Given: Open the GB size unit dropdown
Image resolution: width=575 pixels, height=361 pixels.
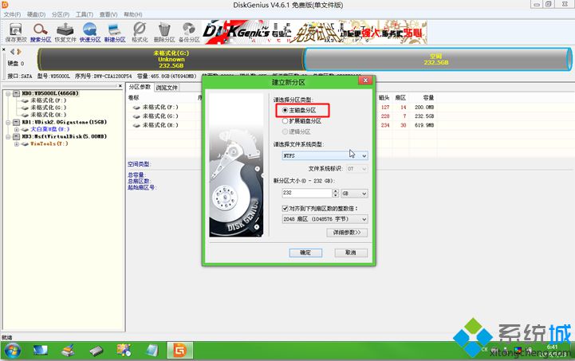Looking at the screenshot, I should click(x=354, y=193).
